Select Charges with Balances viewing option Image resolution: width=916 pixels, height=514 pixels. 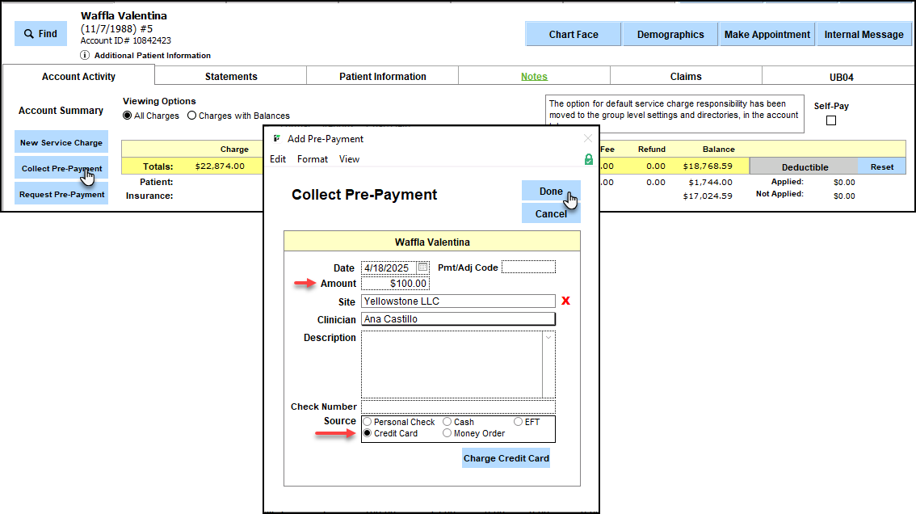pyautogui.click(x=191, y=116)
